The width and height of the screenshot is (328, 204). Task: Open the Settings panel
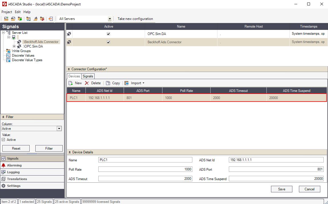click(13, 186)
